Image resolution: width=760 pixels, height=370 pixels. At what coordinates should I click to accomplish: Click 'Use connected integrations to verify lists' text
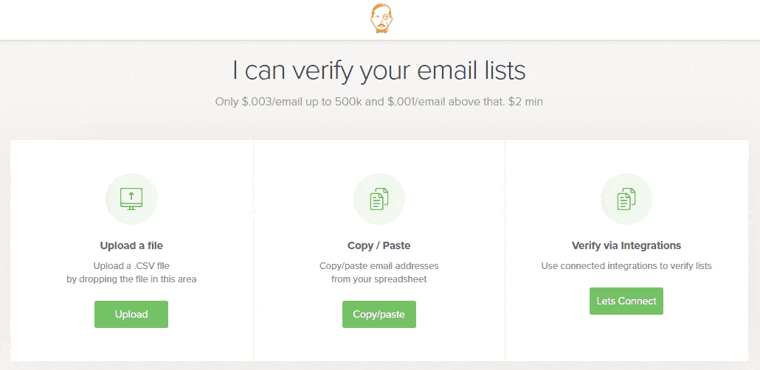point(626,266)
